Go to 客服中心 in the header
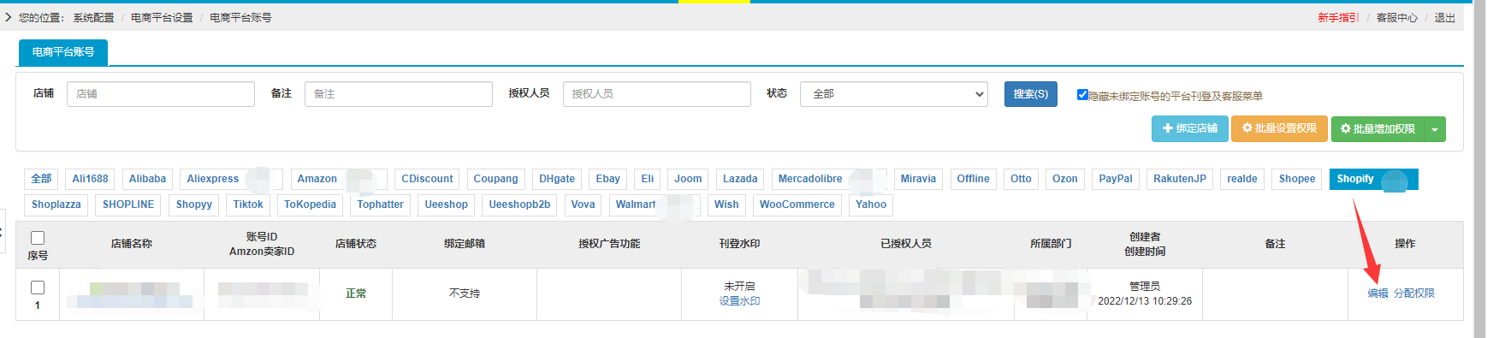Image resolution: width=1487 pixels, height=338 pixels. coord(1396,18)
